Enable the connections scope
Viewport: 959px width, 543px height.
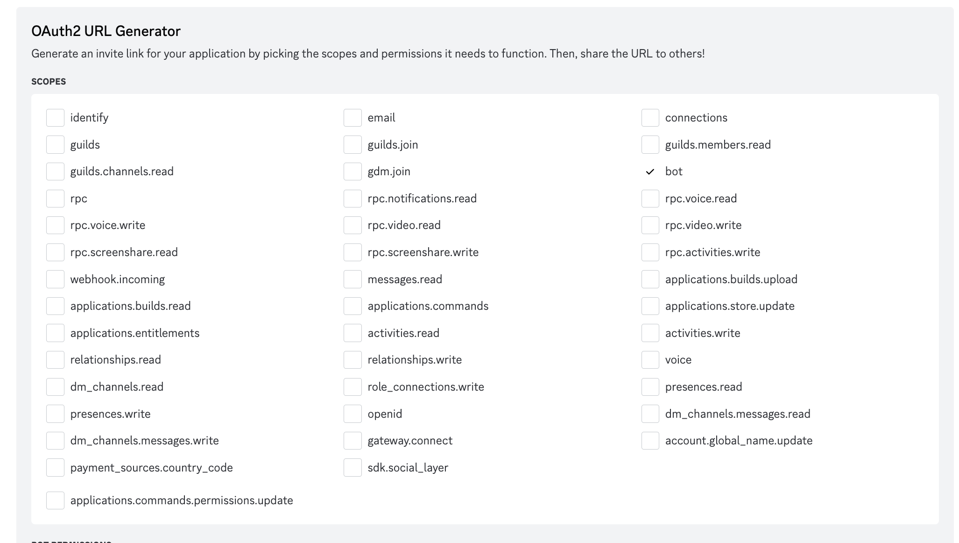coord(650,118)
